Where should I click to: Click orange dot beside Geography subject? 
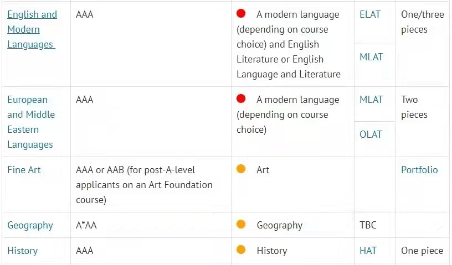coord(241,224)
